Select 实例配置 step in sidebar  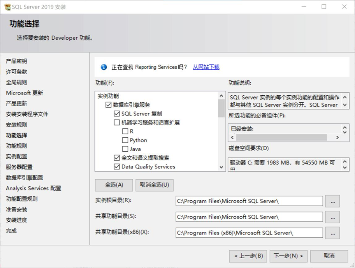pyautogui.click(x=16, y=156)
